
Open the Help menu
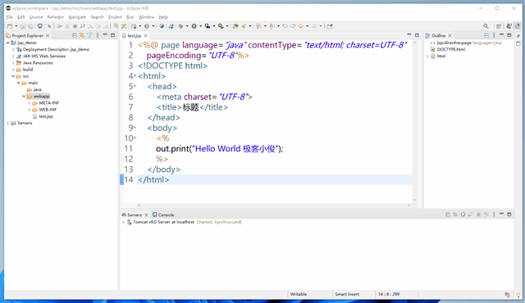pyautogui.click(x=163, y=17)
